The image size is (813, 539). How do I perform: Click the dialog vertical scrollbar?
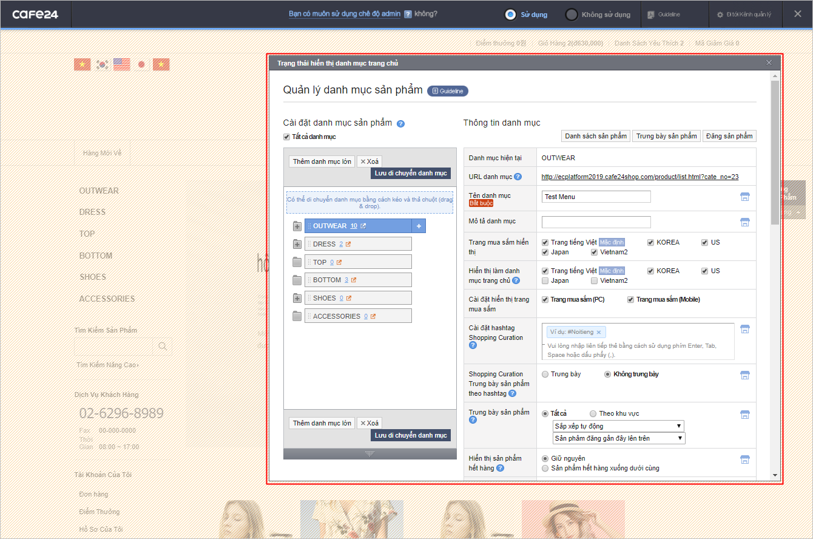pos(775,152)
